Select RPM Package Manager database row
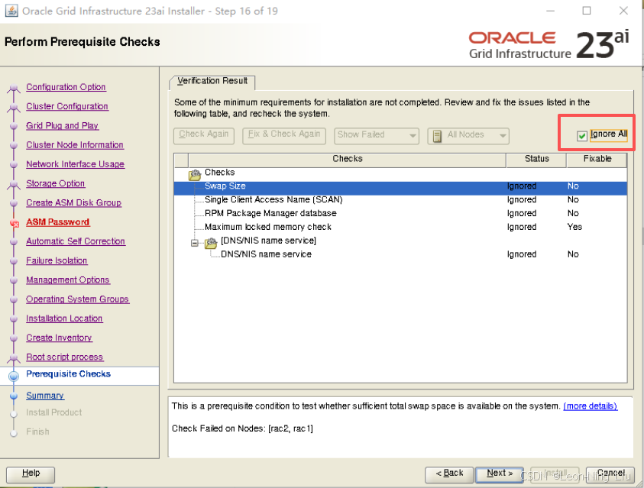Image resolution: width=644 pixels, height=488 pixels. point(400,213)
